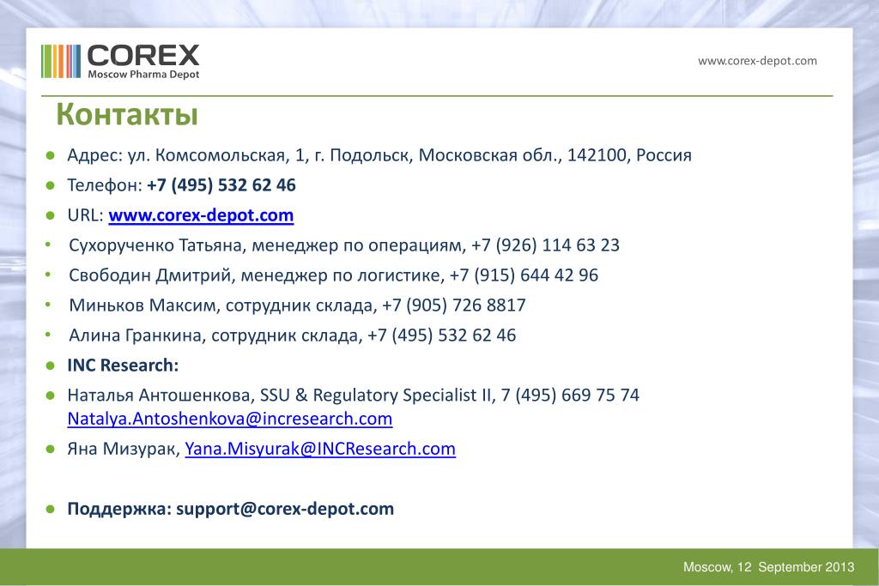The width and height of the screenshot is (879, 586).
Task: Click the Свободин Дмитрий contact line
Action: (x=334, y=275)
